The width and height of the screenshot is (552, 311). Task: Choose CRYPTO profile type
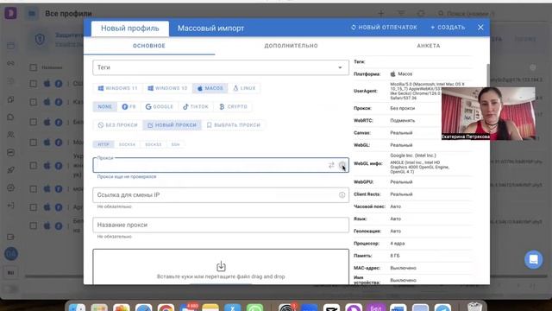[233, 106]
